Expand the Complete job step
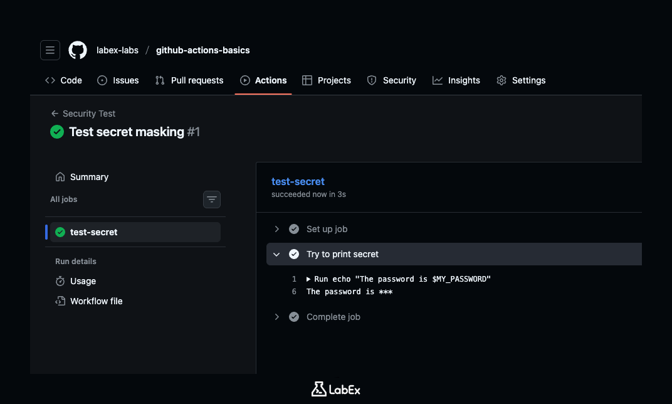The image size is (672, 404). [277, 317]
